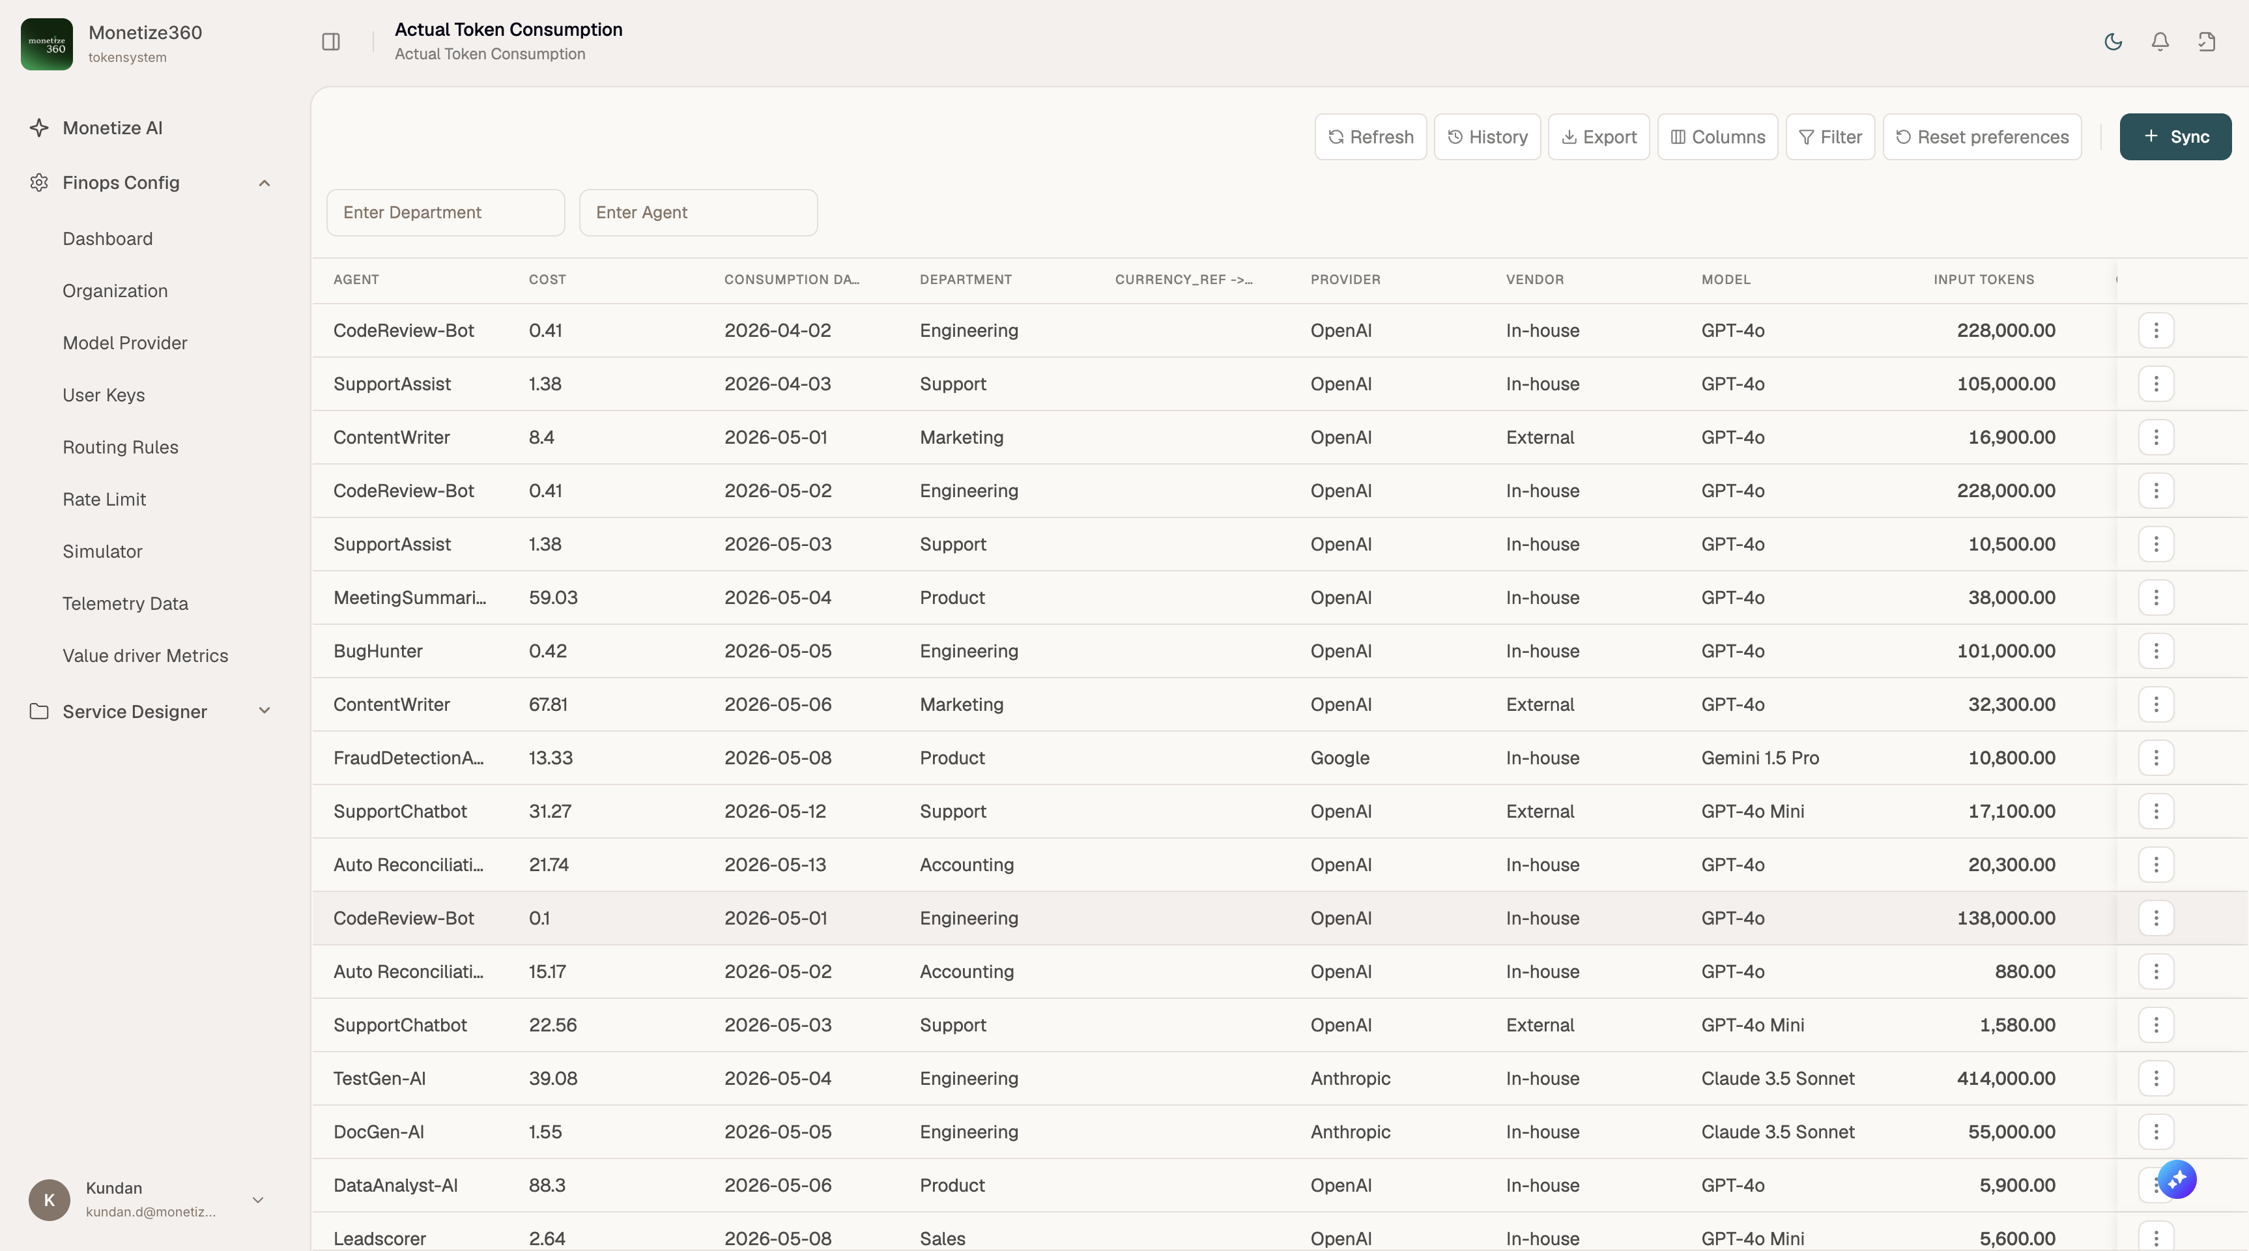
Task: Open row menu for SupportChatbot 2026-05-12
Action: (x=2156, y=811)
